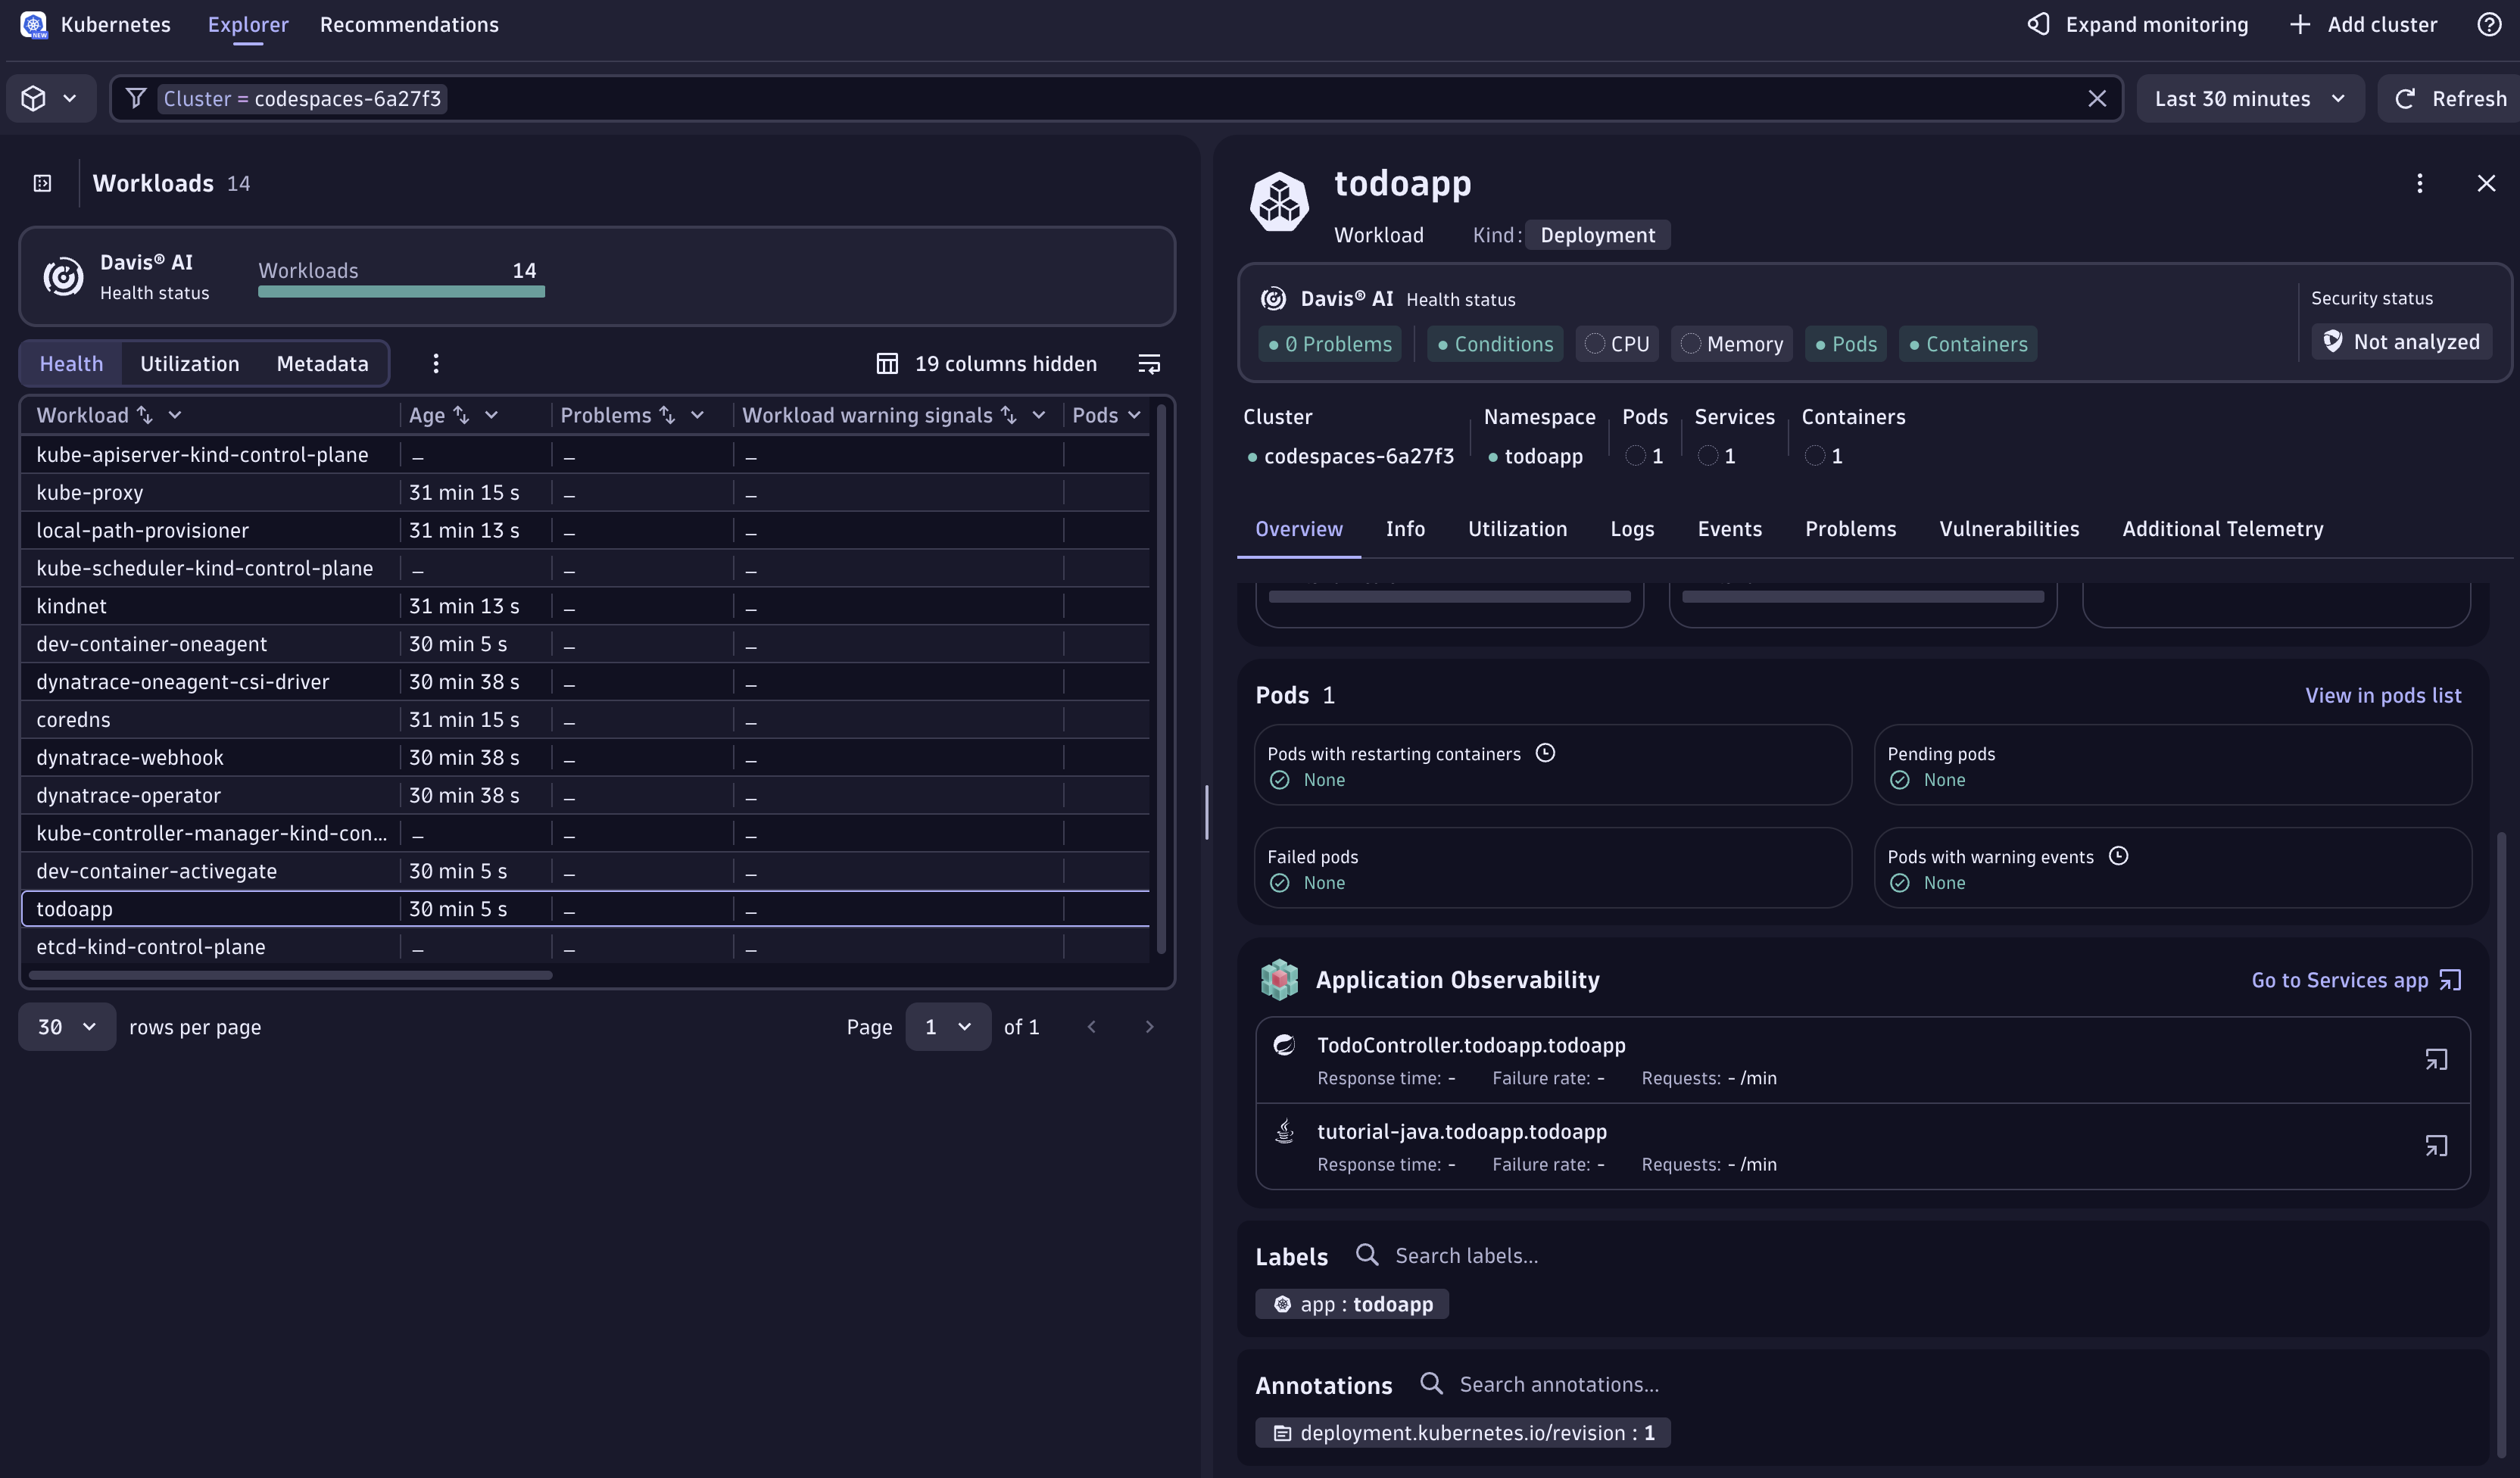Expand Workload warning signals column chevron
This screenshot has width=2520, height=1478.
(1039, 414)
